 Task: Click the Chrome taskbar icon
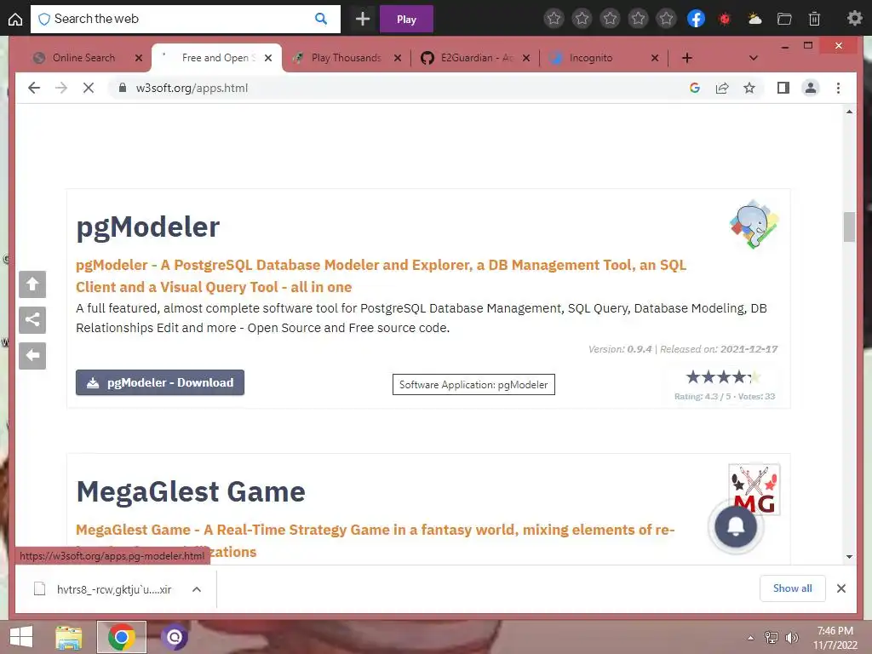[x=122, y=637]
